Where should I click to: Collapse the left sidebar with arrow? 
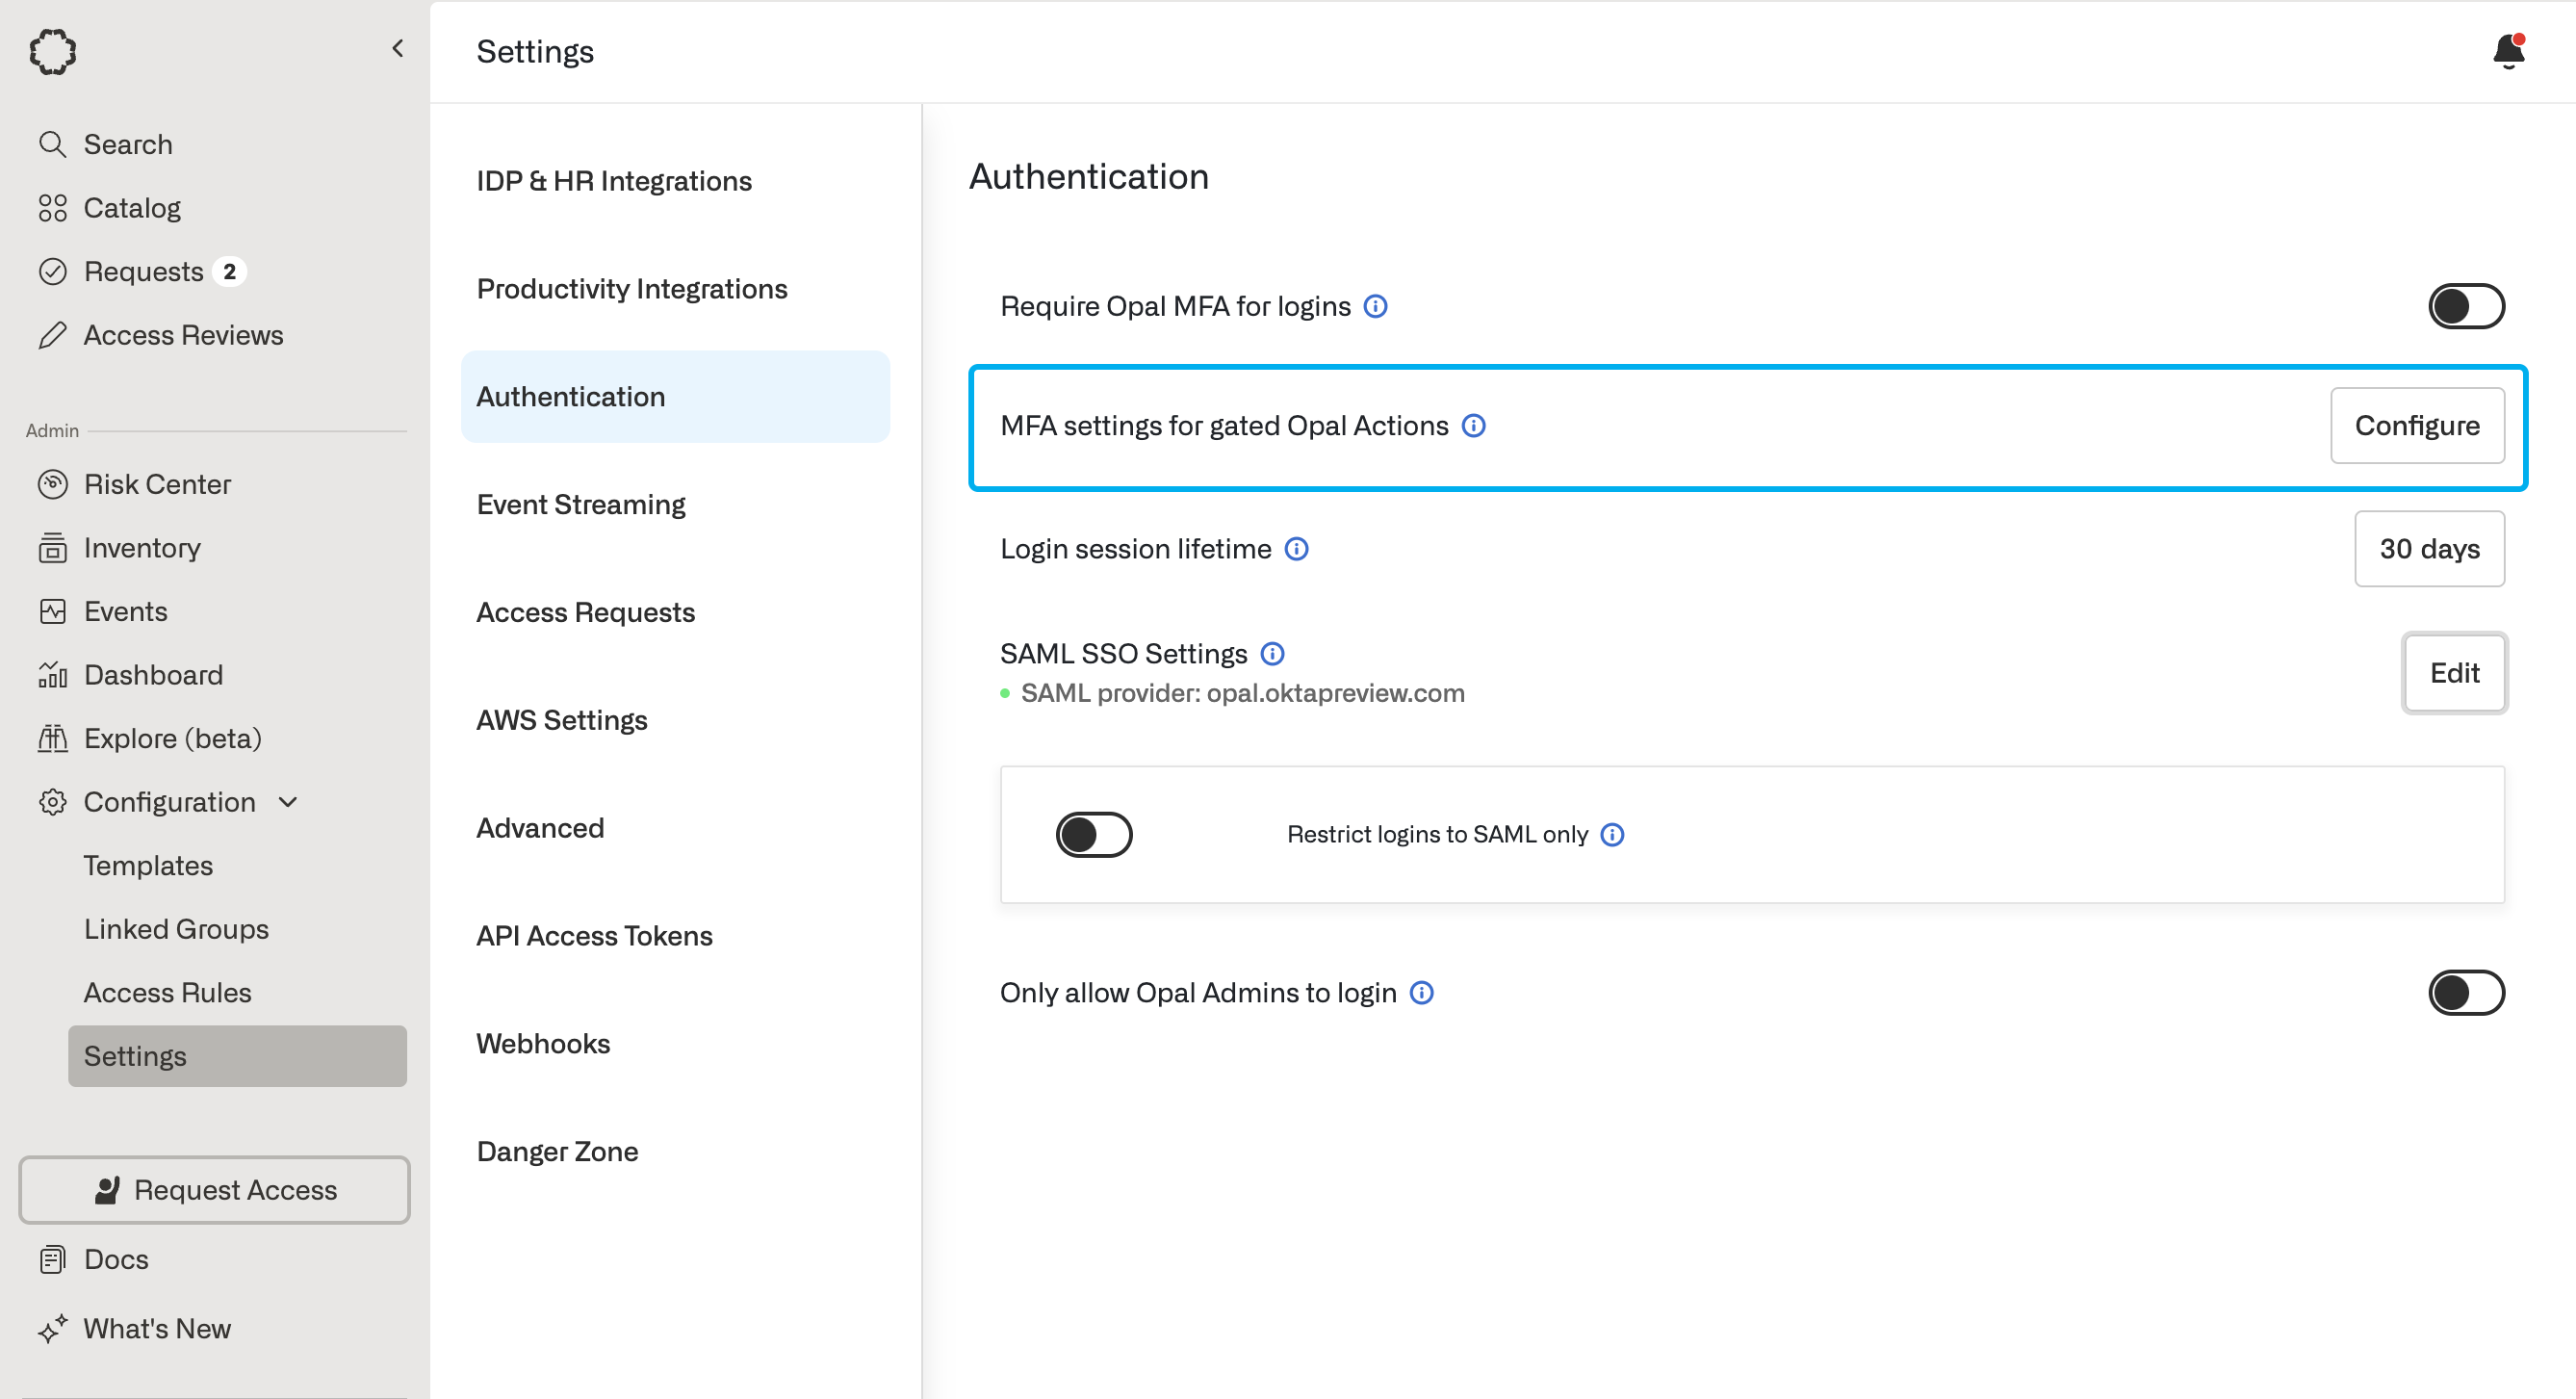(398, 48)
